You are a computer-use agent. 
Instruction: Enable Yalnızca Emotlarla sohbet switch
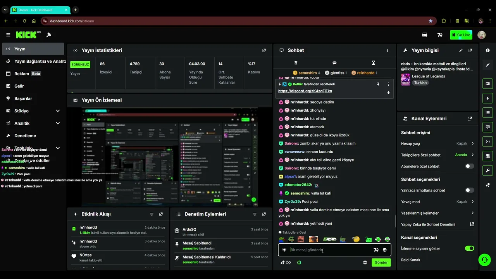[x=469, y=190]
